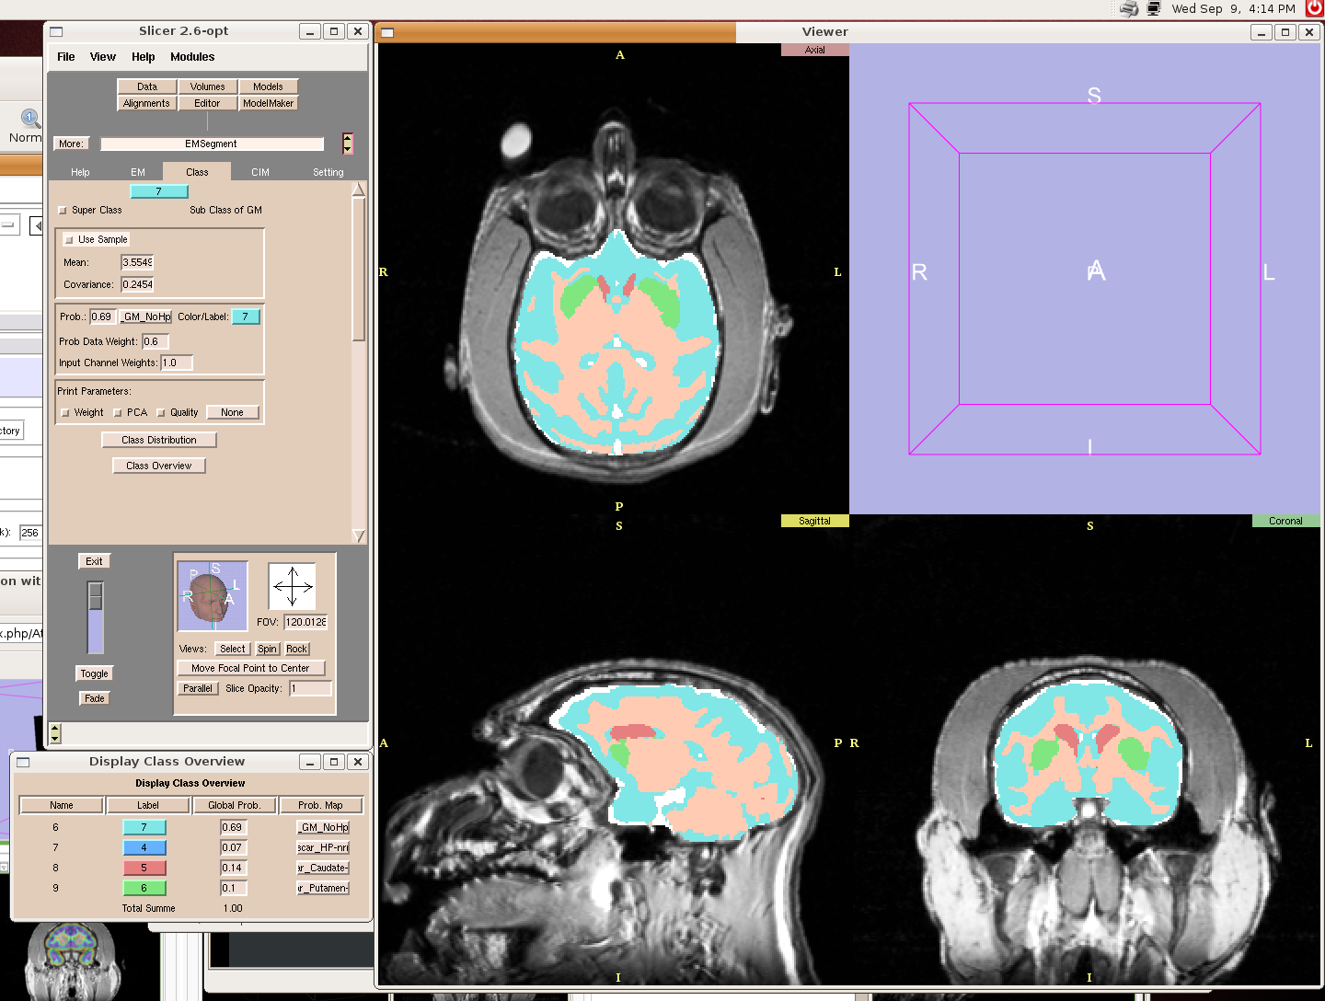Click Move Focal Point to Center
Image resolution: width=1325 pixels, height=1001 pixels.
(250, 668)
